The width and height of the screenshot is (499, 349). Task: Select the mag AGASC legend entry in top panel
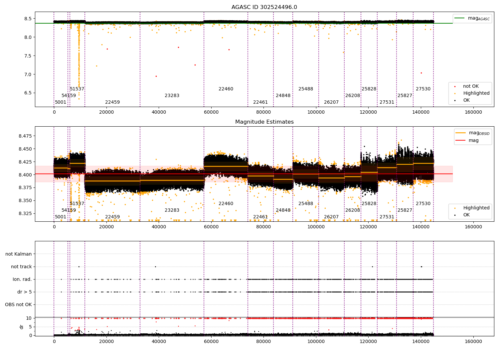(x=472, y=18)
